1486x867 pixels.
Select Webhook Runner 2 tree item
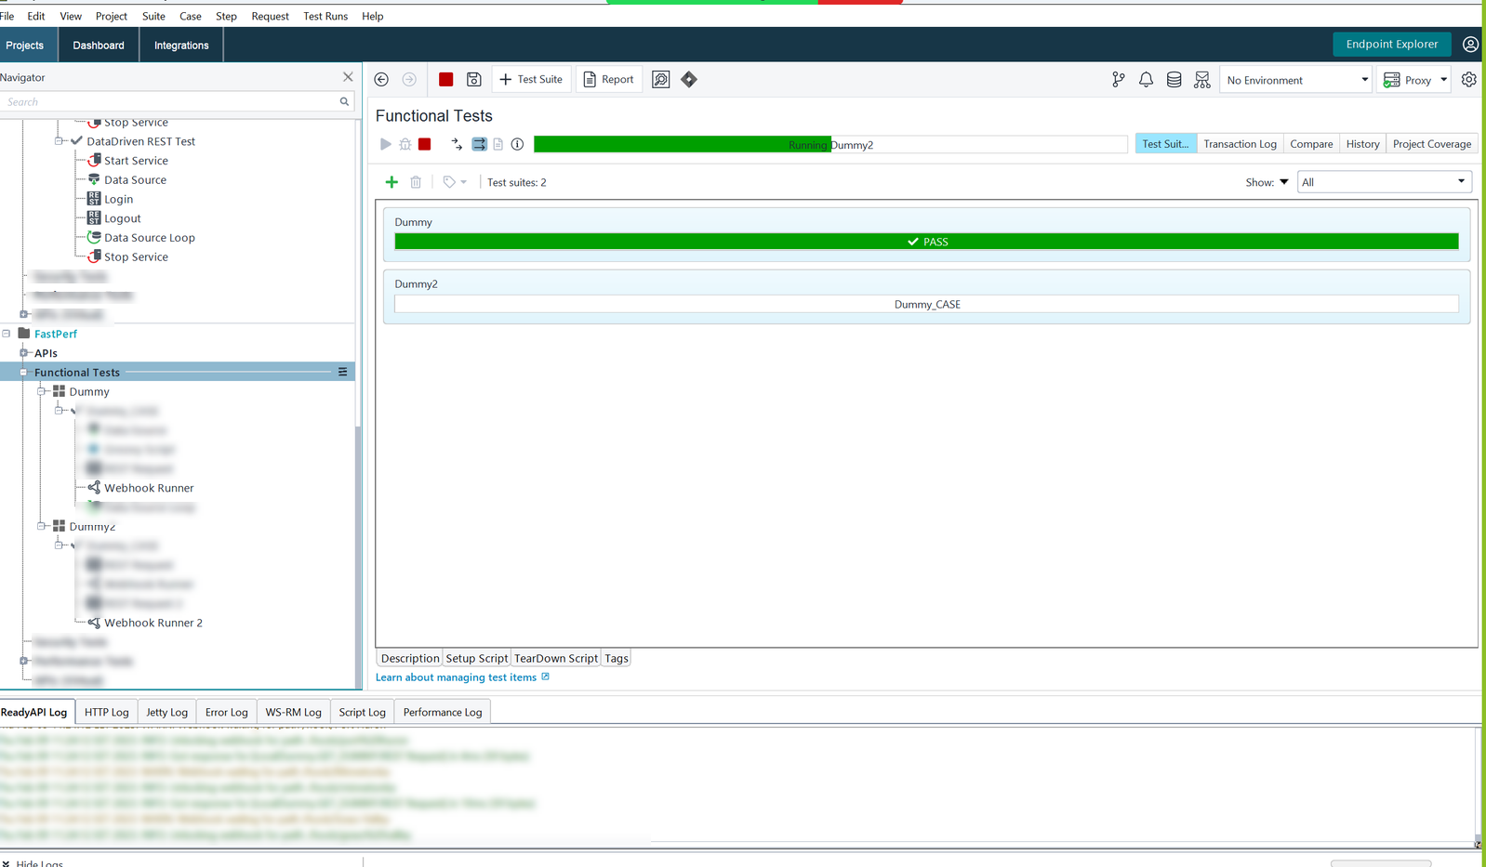coord(153,623)
